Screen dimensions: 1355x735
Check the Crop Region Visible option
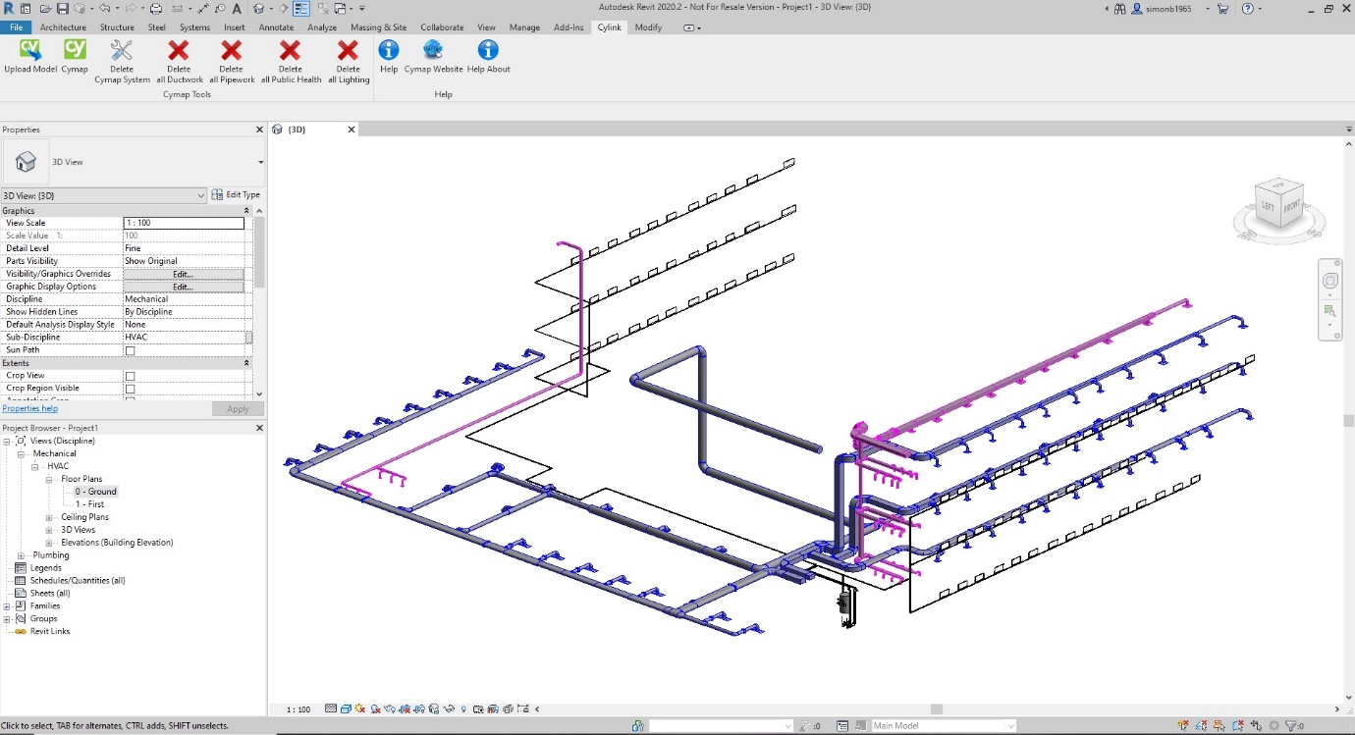(130, 389)
